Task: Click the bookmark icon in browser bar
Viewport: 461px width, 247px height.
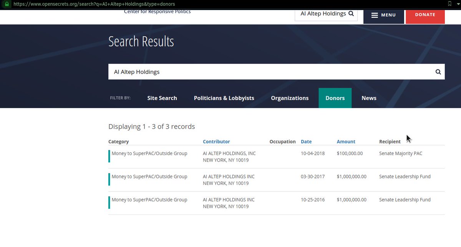Action: (450, 4)
